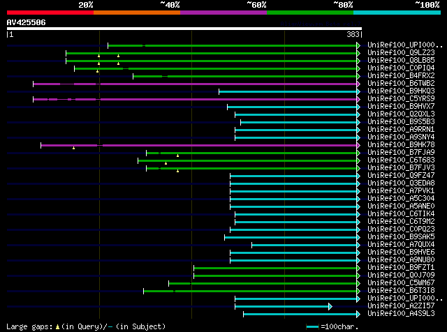Select the UniRef100_A9RRN1 label
Viewport: 447px width, 332px height.
(401, 130)
